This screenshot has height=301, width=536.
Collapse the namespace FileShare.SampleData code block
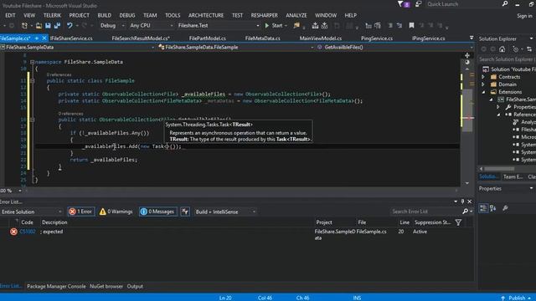click(32, 62)
